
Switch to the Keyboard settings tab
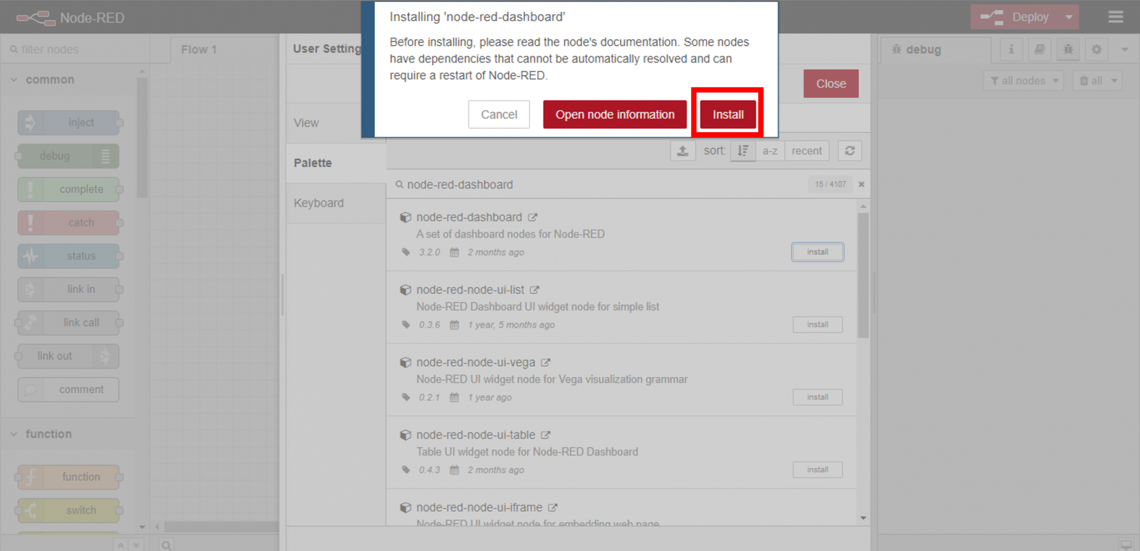(319, 203)
